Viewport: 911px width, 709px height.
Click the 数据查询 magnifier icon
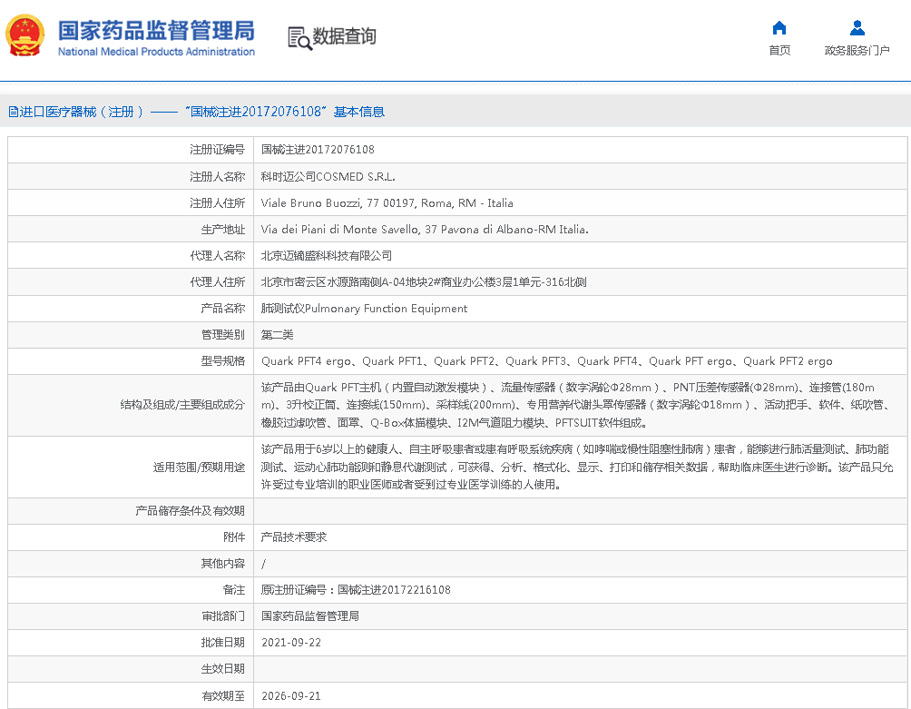299,37
